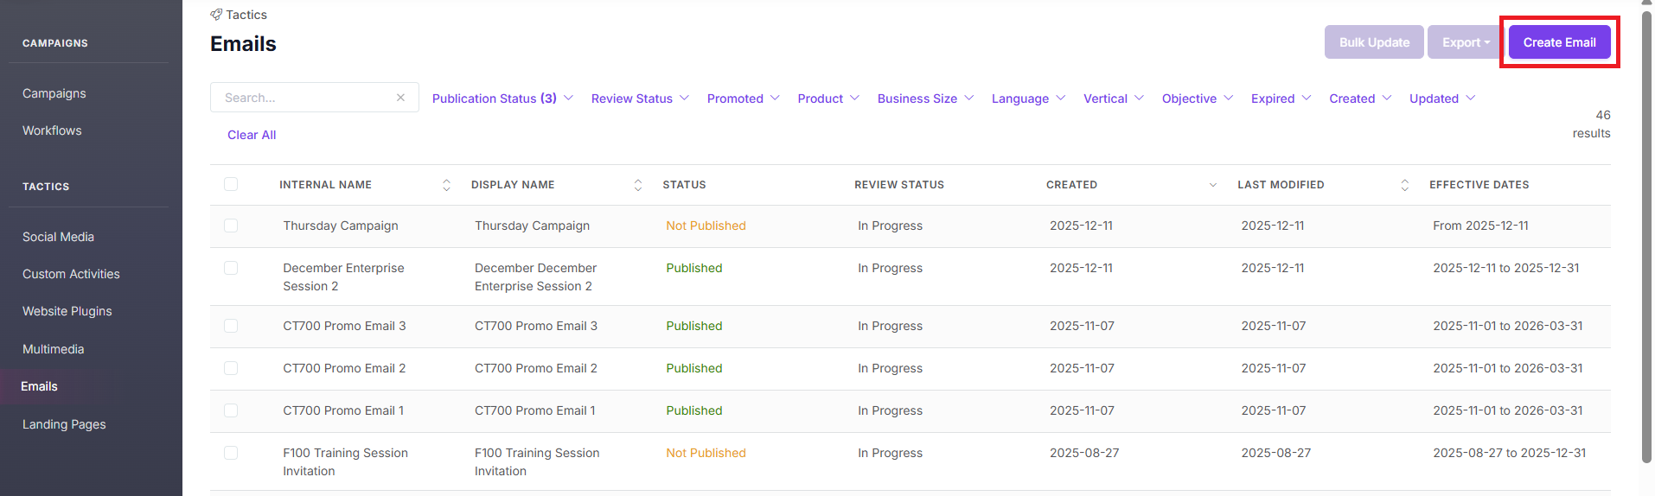Click the Create Email button
1655x496 pixels.
point(1559,42)
